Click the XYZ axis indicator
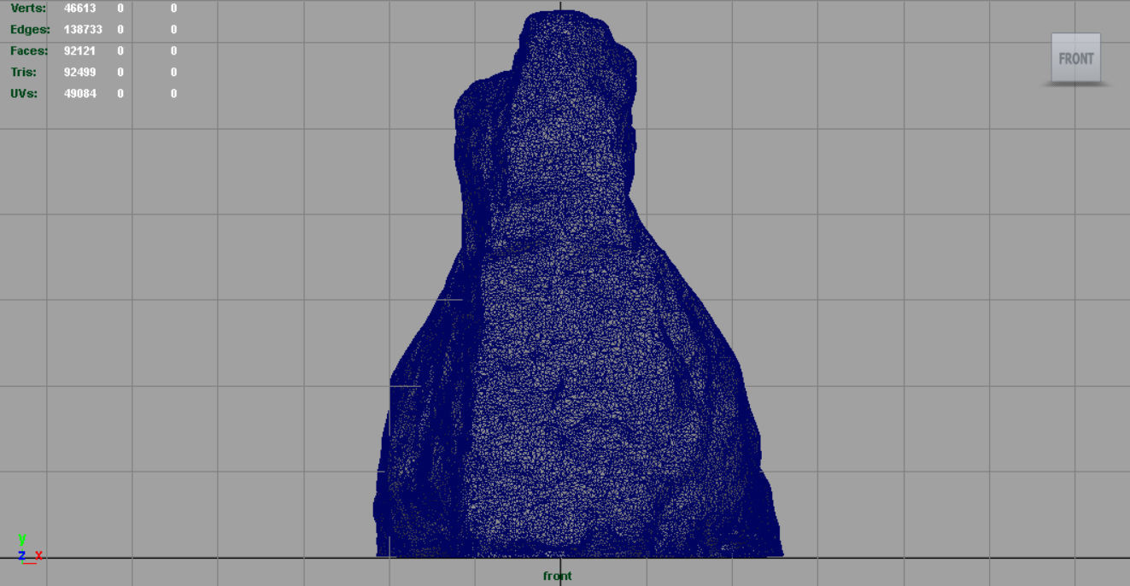 click(x=28, y=550)
